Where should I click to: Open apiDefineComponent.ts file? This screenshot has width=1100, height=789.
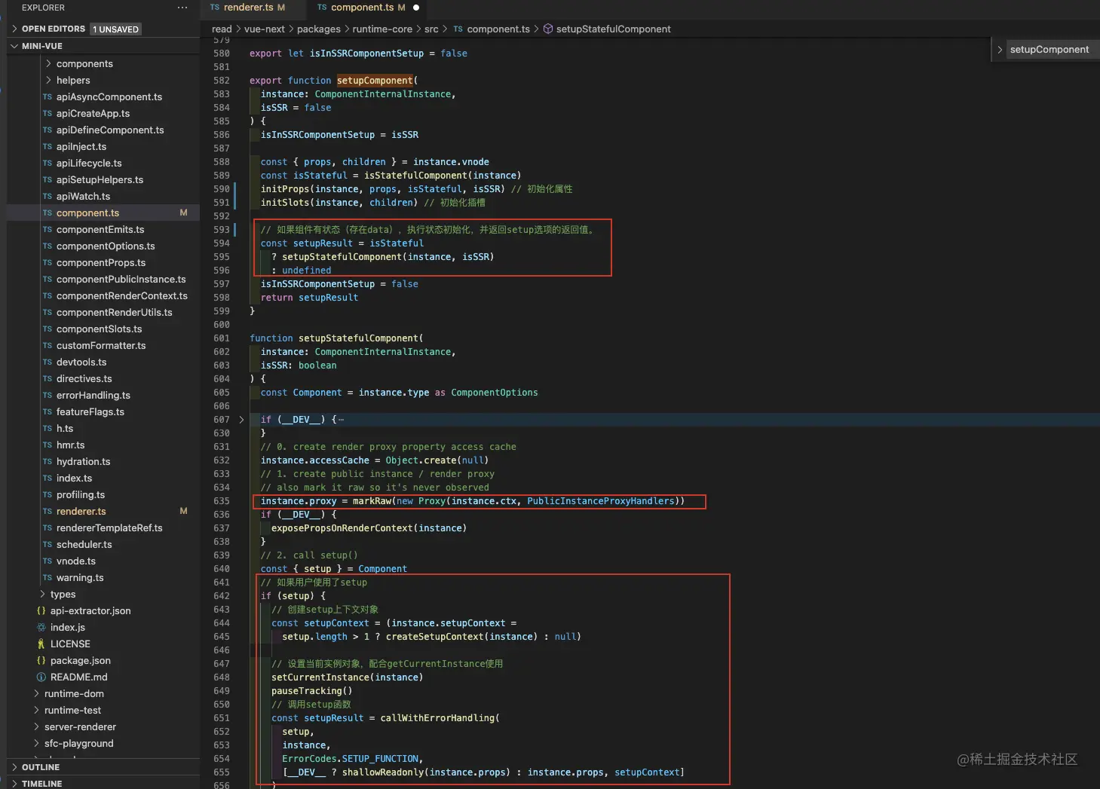coord(110,130)
